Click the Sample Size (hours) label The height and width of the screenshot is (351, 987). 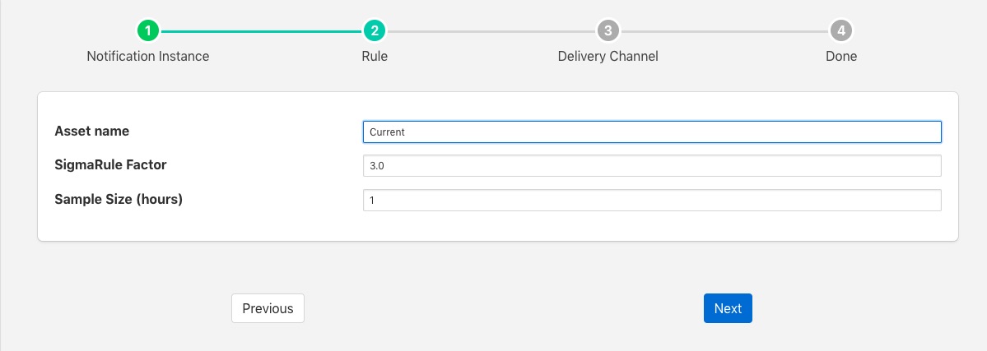pos(119,200)
